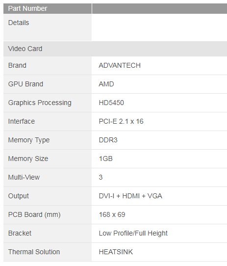Click the Part Number header cell
This screenshot has width=227, height=266.
click(x=48, y=8)
